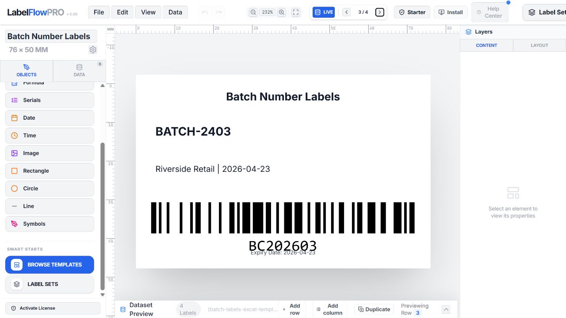Select the barcode object on the label
The width and height of the screenshot is (566, 318).
point(283,218)
